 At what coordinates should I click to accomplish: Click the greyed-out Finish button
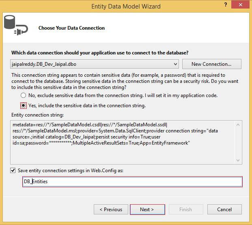click(x=185, y=210)
